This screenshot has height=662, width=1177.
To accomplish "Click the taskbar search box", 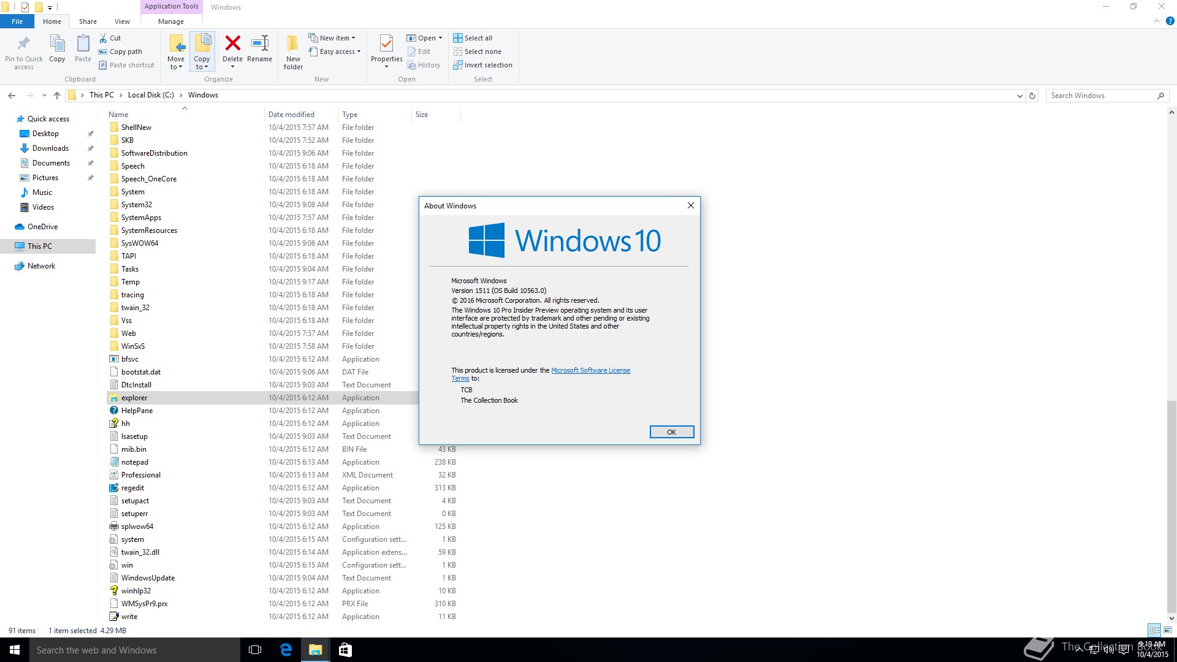I will pos(135,650).
